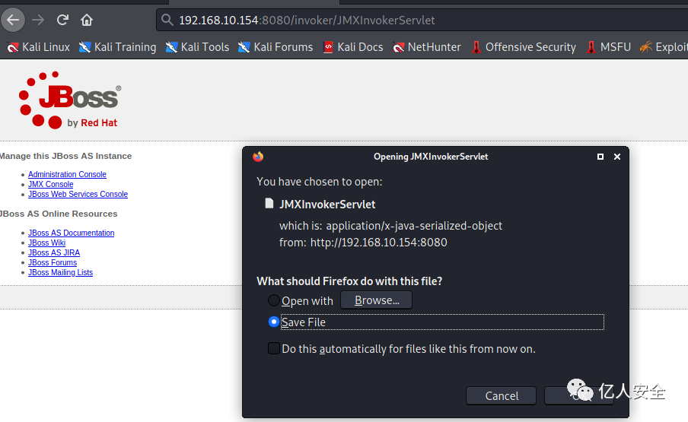Click the browser back arrow button
688x422 pixels.
pyautogui.click(x=14, y=20)
